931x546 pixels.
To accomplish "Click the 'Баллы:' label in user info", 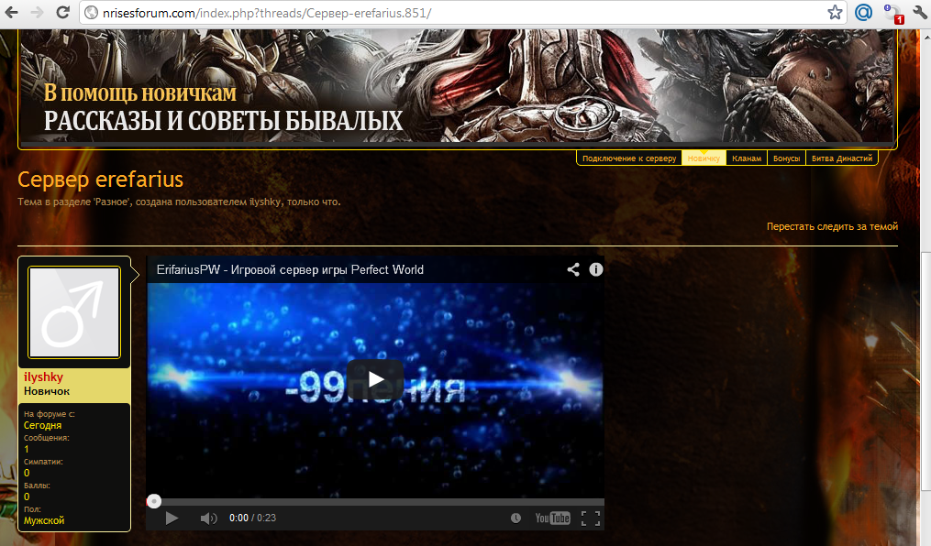I will point(37,486).
